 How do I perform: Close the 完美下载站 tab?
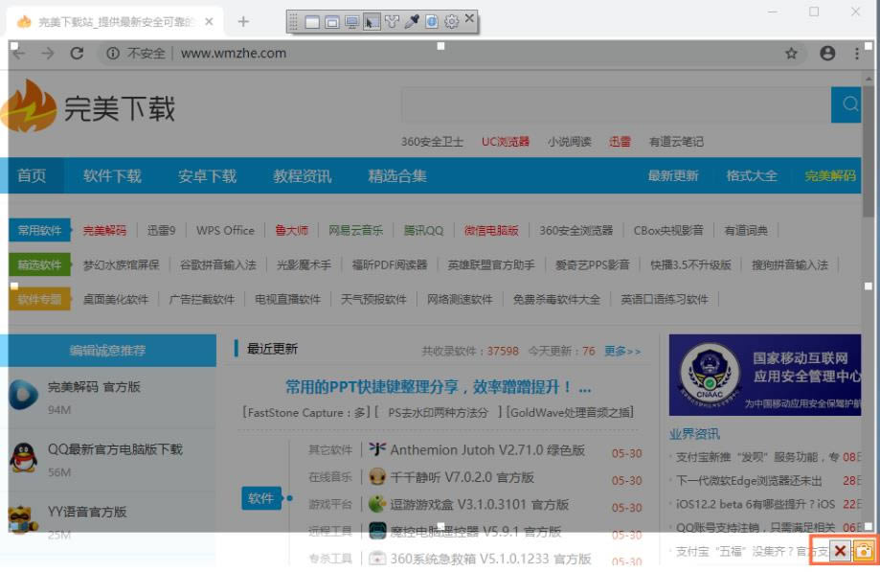tap(209, 21)
